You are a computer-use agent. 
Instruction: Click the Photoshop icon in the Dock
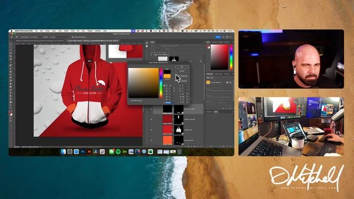82,152
